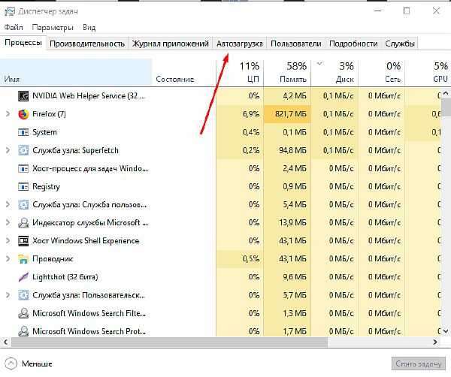Screen dimensions: 451x377
Task: Select the Lightshot 9,6 МБ memory cell
Action: point(287,277)
